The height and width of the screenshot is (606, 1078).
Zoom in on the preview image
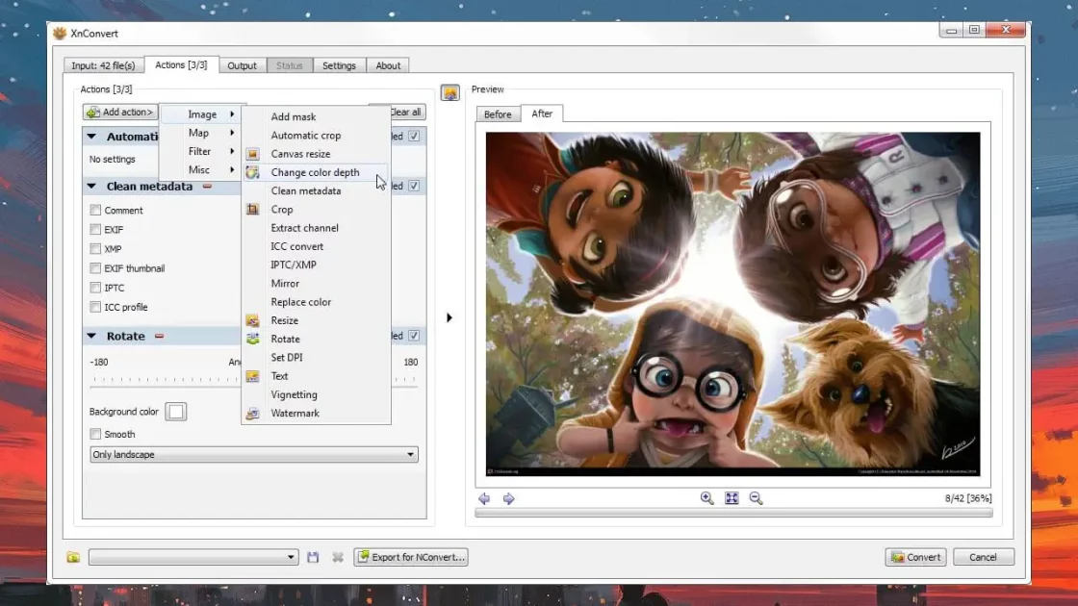tap(706, 498)
